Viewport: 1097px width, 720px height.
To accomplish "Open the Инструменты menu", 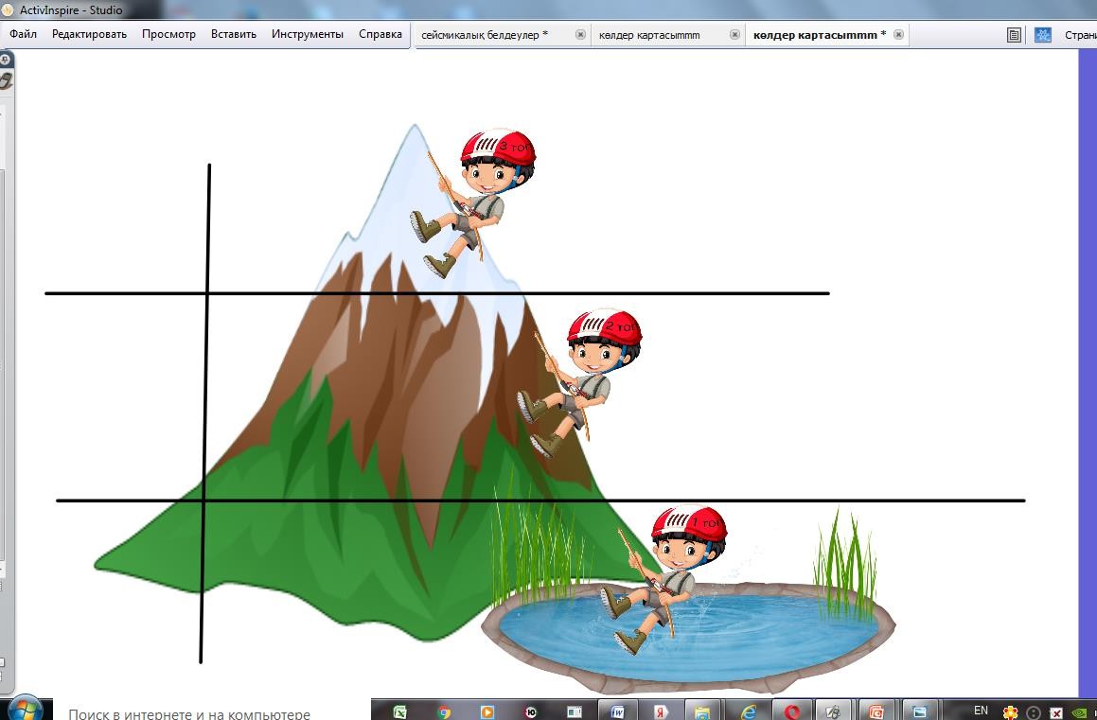I will (x=307, y=33).
